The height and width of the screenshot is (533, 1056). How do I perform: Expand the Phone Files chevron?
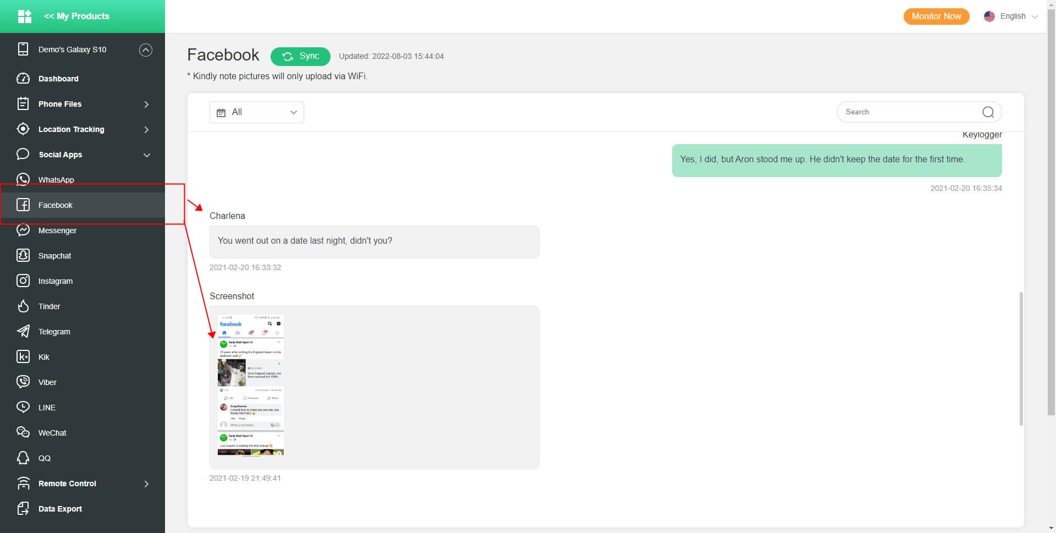tap(146, 105)
